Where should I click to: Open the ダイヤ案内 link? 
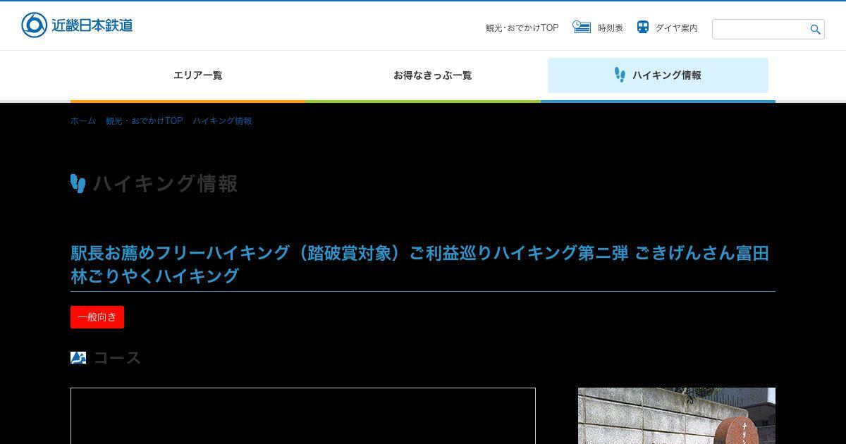(676, 28)
